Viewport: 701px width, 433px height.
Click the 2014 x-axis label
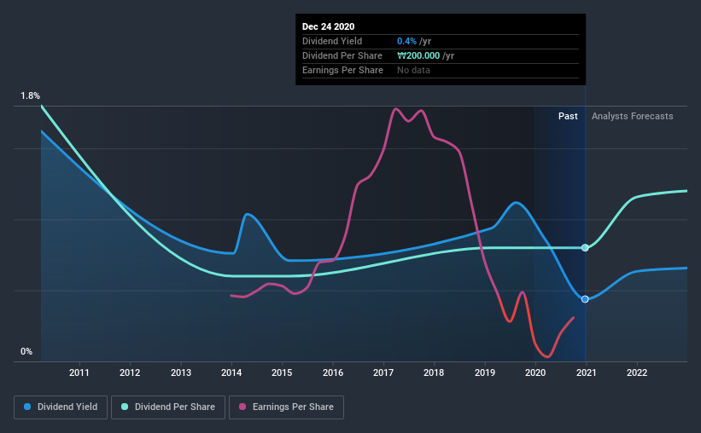click(x=231, y=372)
